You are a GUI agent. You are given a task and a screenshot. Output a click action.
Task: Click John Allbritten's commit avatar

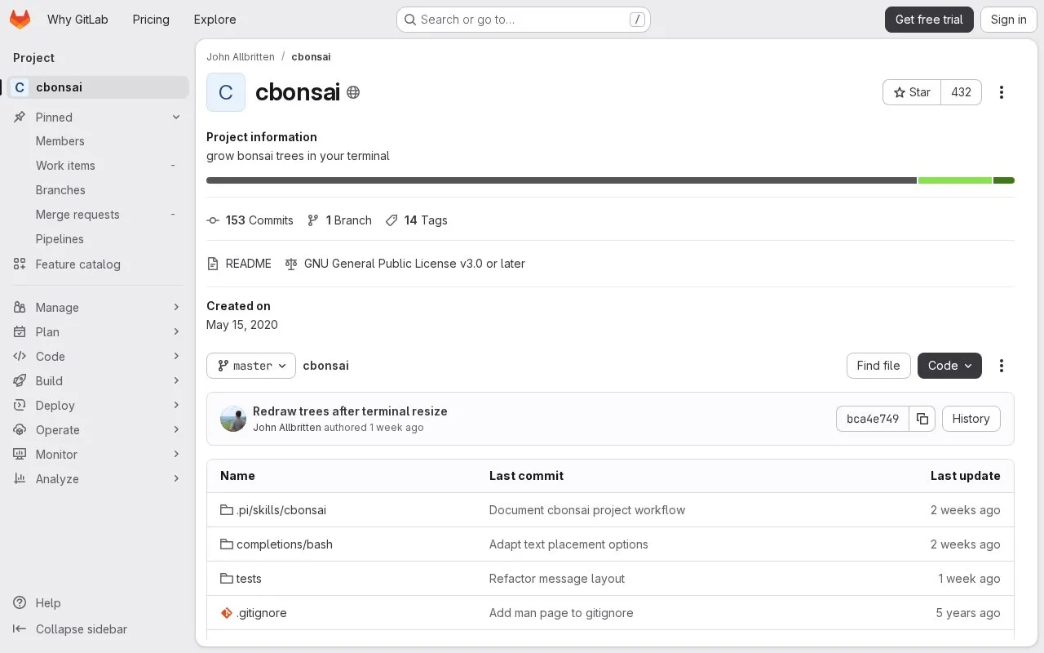pos(233,419)
